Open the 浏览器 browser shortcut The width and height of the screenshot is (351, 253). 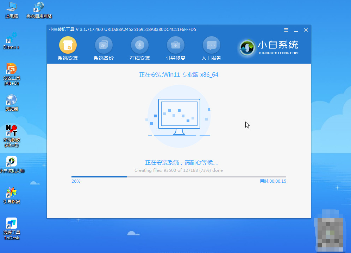coord(11,102)
